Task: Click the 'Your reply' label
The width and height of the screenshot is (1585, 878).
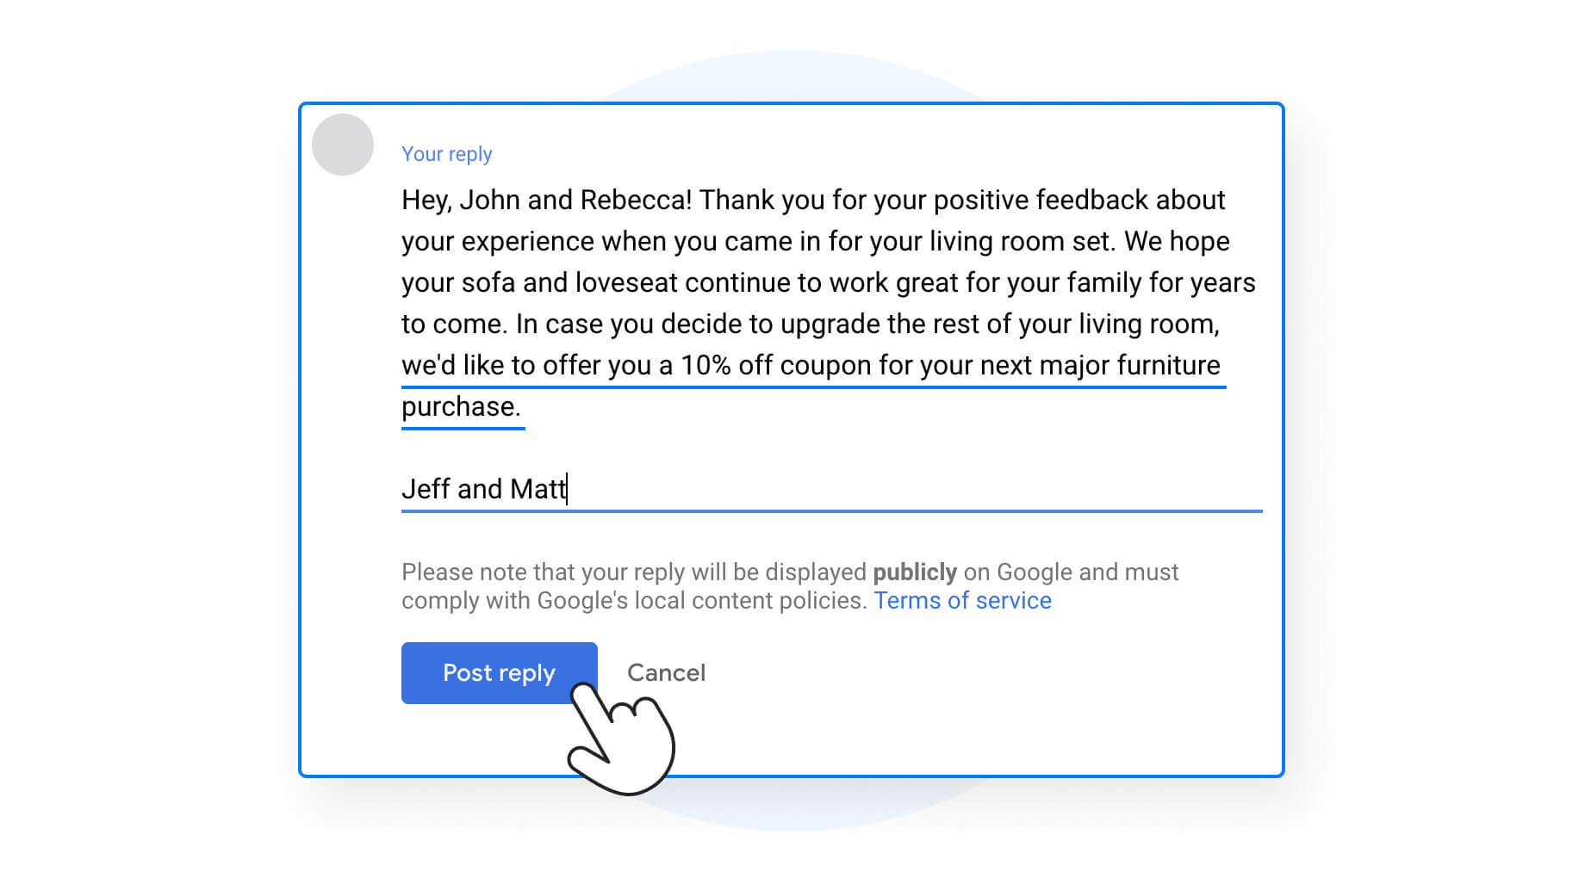Action: tap(446, 154)
